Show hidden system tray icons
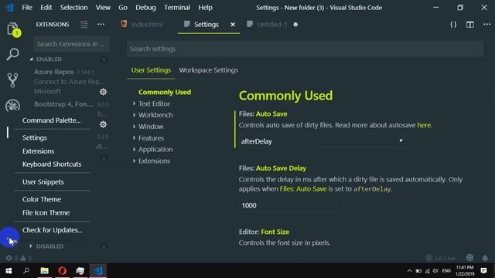Image resolution: width=495 pixels, height=278 pixels. tap(409, 271)
